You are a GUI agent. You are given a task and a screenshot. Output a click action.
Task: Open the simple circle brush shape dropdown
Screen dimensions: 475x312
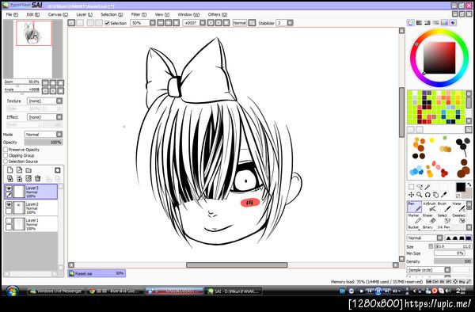point(428,269)
